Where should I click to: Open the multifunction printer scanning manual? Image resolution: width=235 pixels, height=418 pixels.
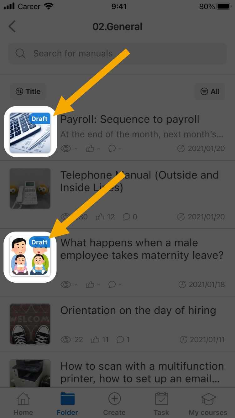(118, 373)
